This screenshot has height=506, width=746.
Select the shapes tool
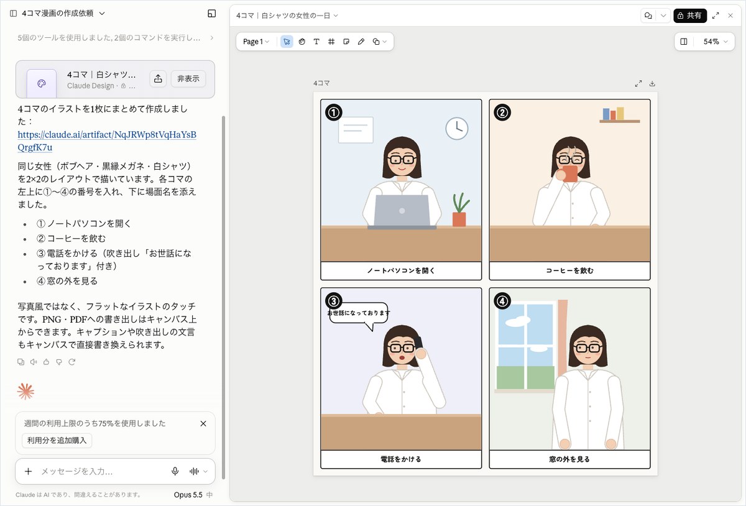point(376,42)
